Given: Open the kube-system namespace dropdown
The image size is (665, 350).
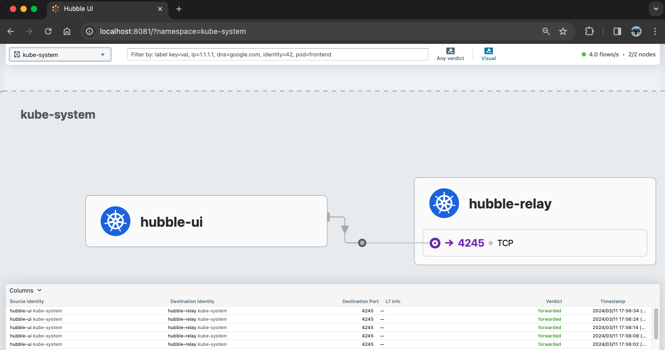Looking at the screenshot, I should [x=60, y=54].
